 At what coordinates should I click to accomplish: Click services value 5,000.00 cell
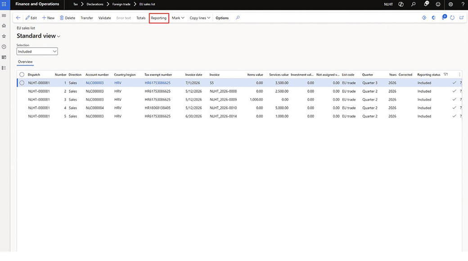282,108
